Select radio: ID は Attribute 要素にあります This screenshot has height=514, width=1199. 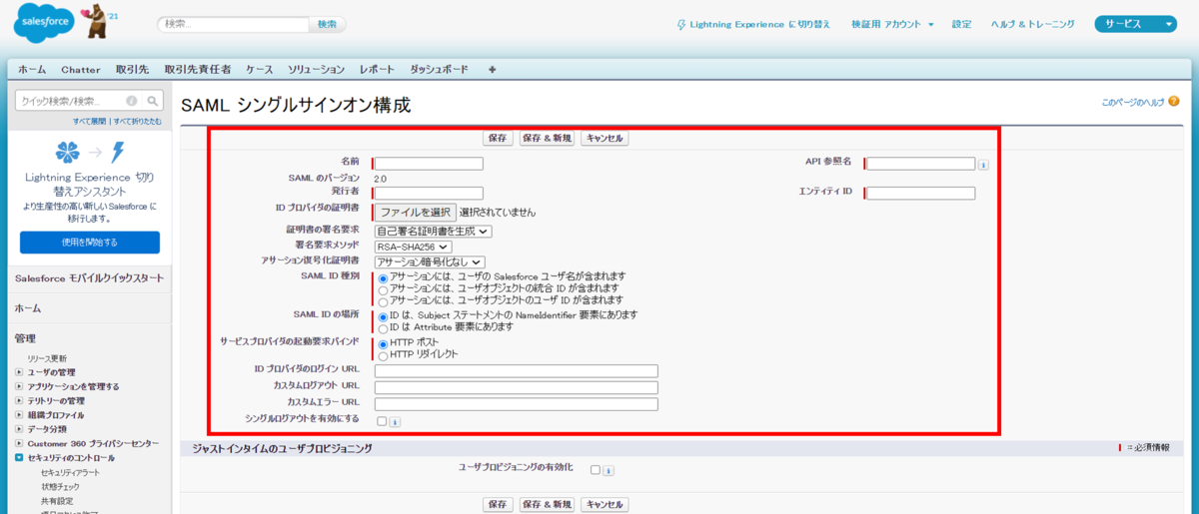click(383, 328)
